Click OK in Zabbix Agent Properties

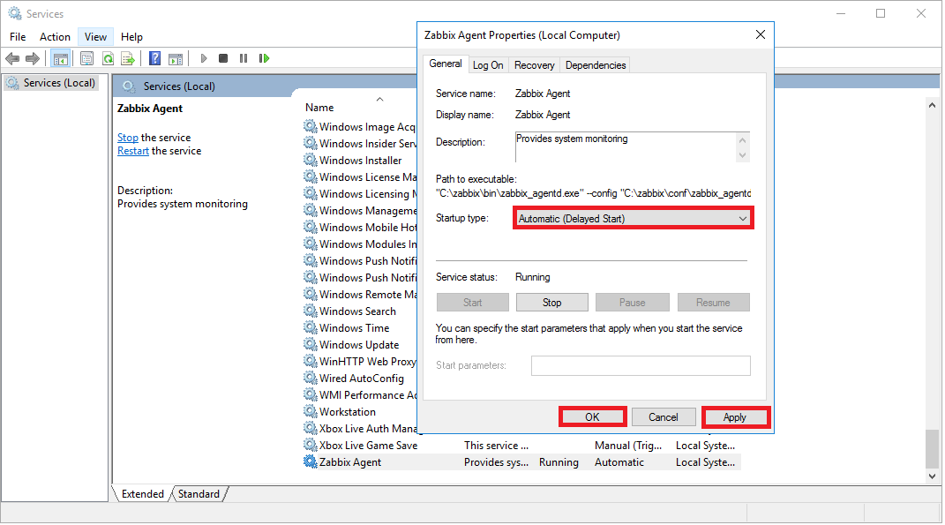(x=592, y=417)
